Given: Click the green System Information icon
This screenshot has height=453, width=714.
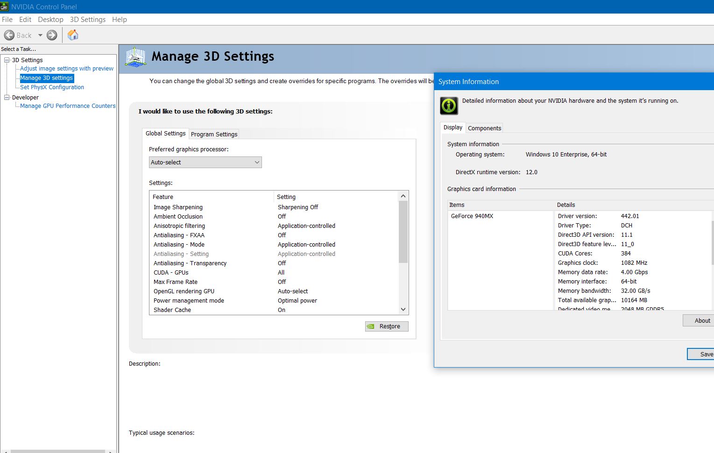Looking at the screenshot, I should click(x=449, y=106).
